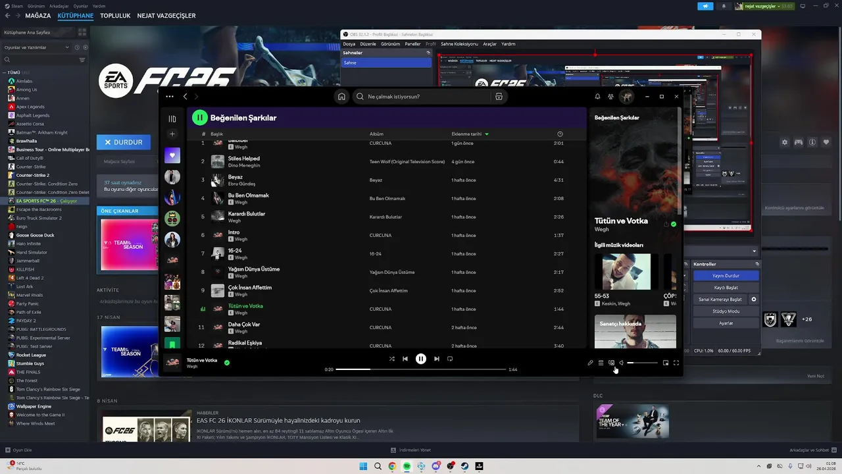Open album link 16-24 in list
Screen dimensions: 842x474
pyautogui.click(x=376, y=253)
